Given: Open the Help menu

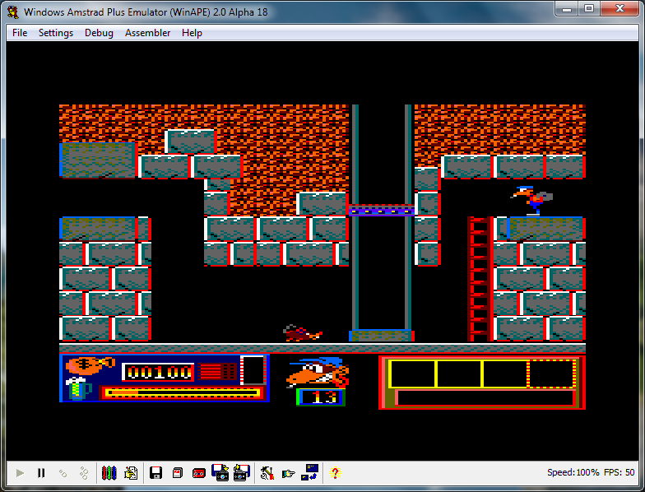Looking at the screenshot, I should click(192, 33).
